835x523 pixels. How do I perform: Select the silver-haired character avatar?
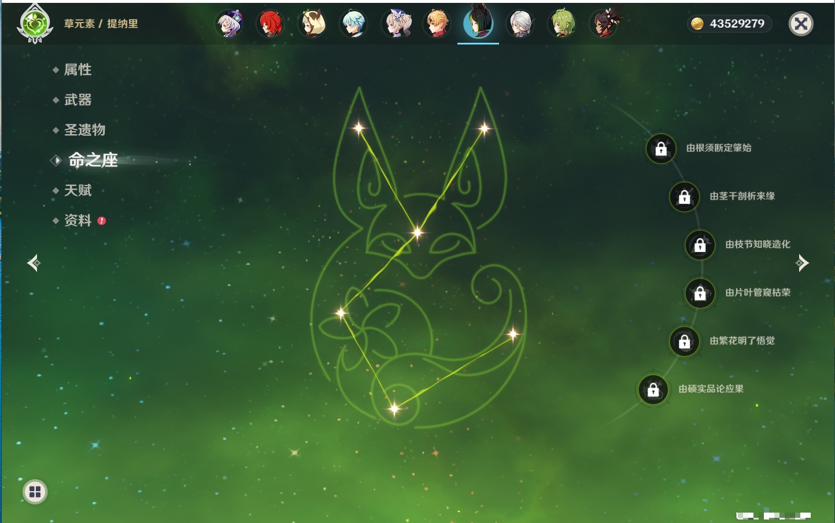[x=520, y=24]
